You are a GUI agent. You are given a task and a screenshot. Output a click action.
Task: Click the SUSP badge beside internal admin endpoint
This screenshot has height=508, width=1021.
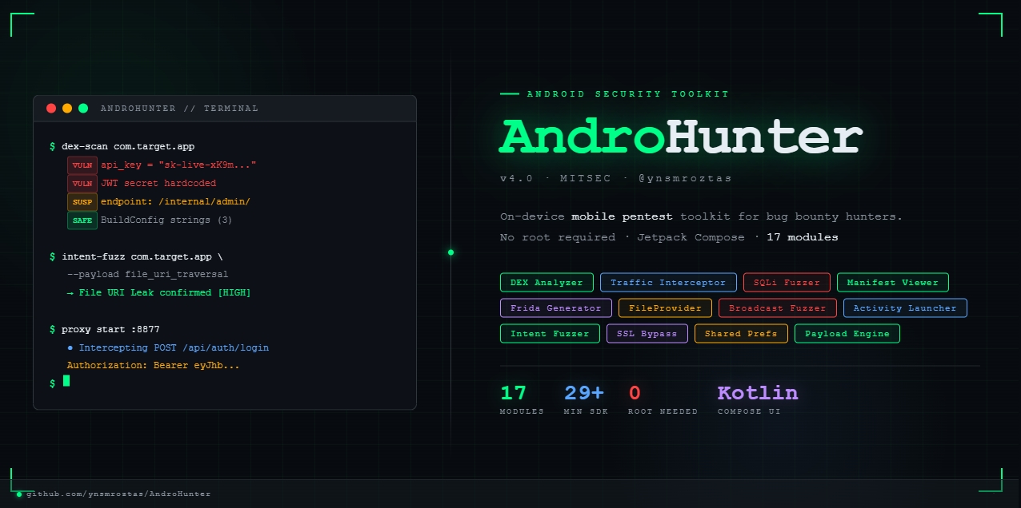(x=81, y=201)
